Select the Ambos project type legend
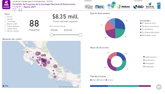Screen dimensions: 165x94 93,80
